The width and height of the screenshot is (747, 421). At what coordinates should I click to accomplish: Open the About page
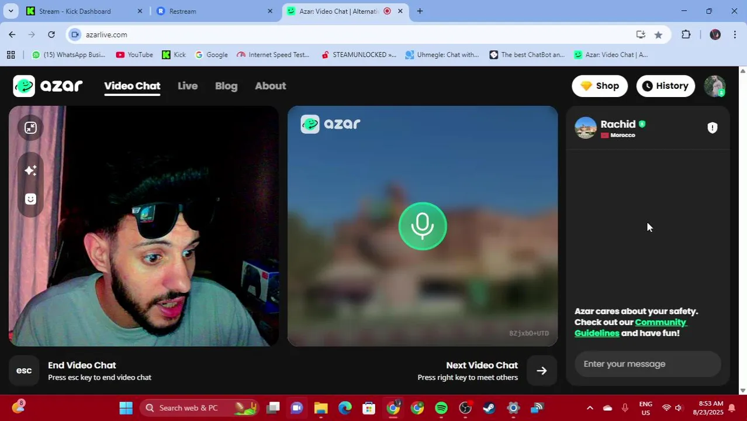click(x=270, y=86)
